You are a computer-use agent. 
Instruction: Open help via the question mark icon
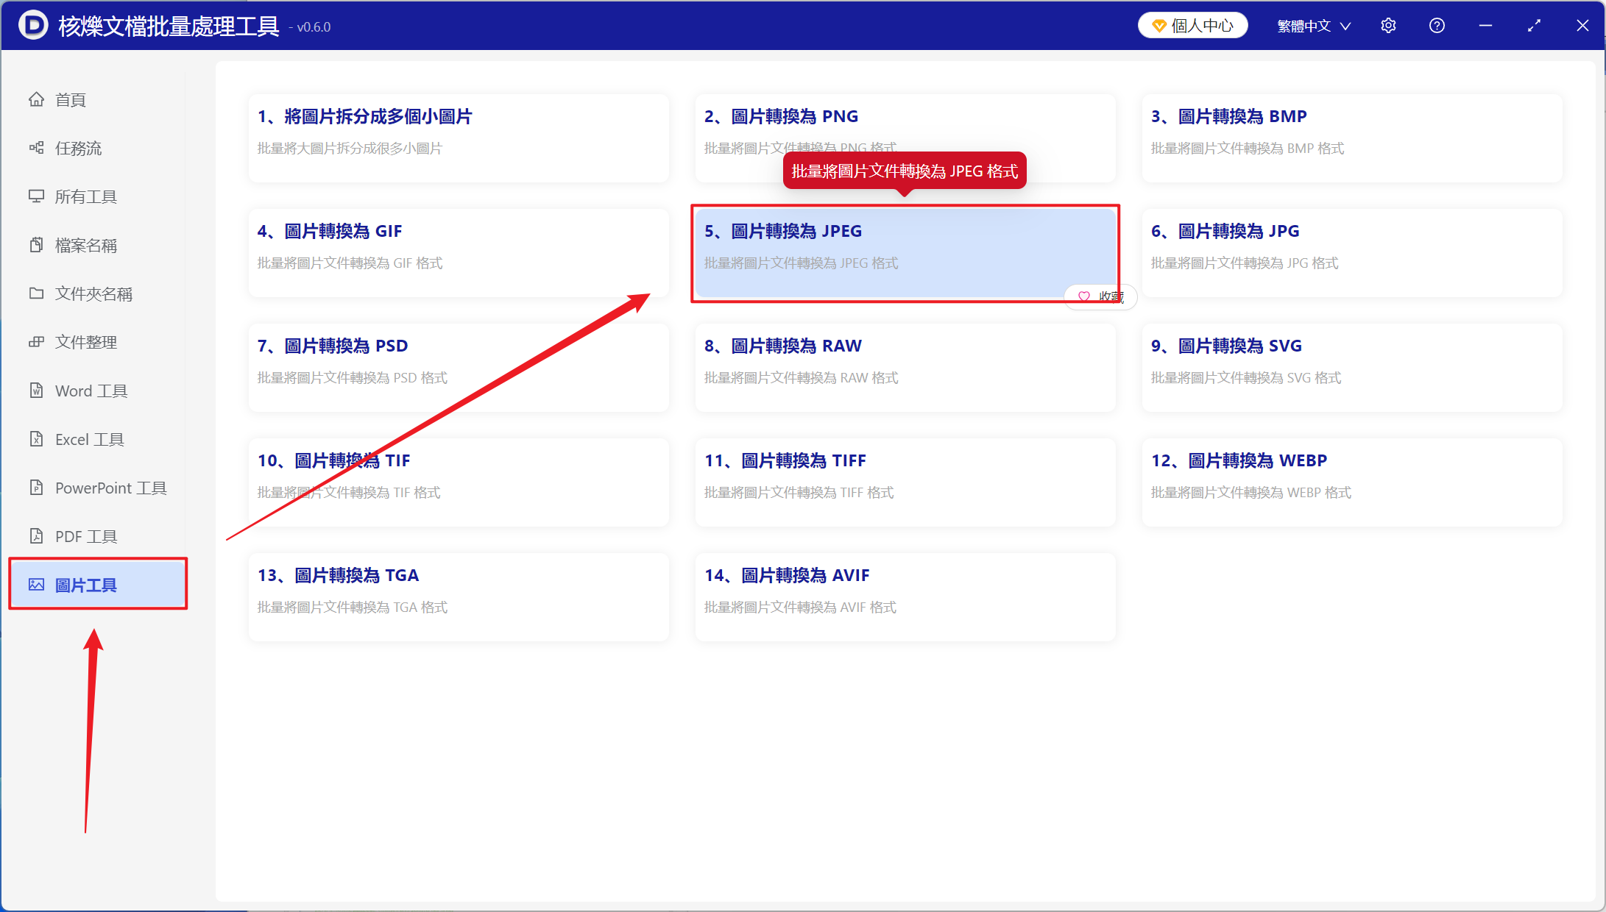tap(1437, 26)
